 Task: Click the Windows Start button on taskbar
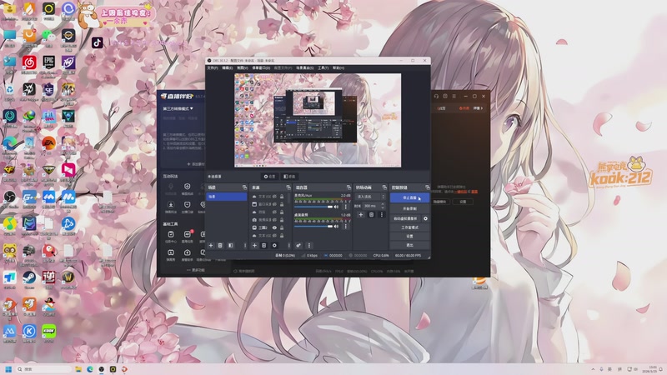[x=8, y=369]
